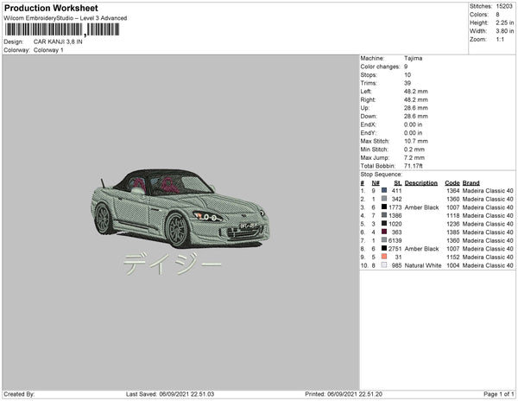Click the Code column header
The width and height of the screenshot is (518, 401).
452,182
